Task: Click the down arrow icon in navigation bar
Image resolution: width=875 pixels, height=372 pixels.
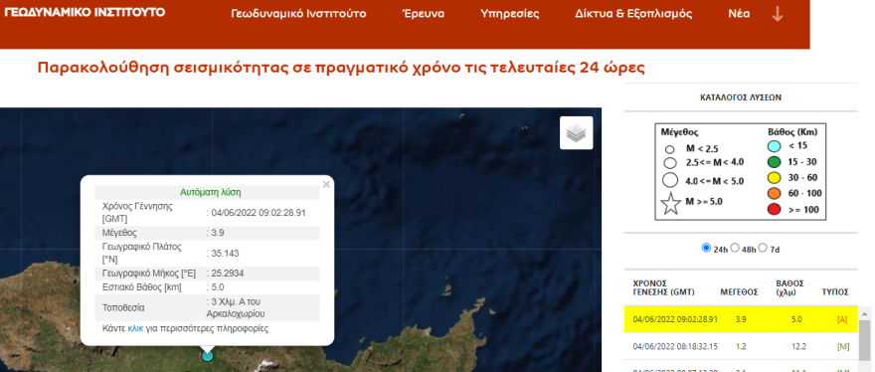Action: (778, 14)
